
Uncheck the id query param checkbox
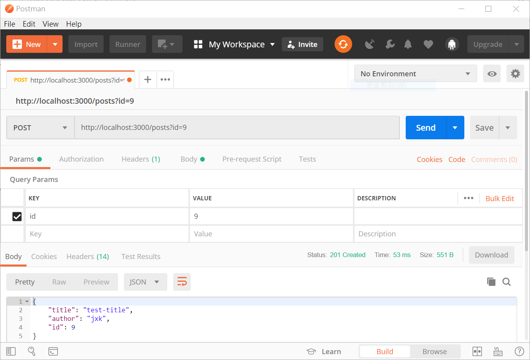(17, 216)
